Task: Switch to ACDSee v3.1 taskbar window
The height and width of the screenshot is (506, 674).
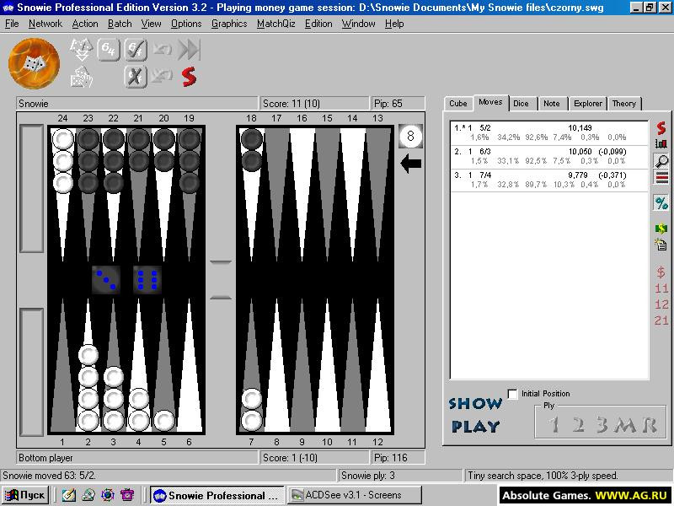Action: [x=355, y=495]
